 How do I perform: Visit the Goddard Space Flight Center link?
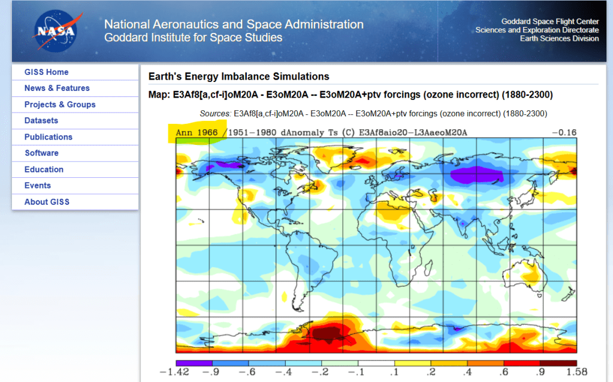coord(549,22)
